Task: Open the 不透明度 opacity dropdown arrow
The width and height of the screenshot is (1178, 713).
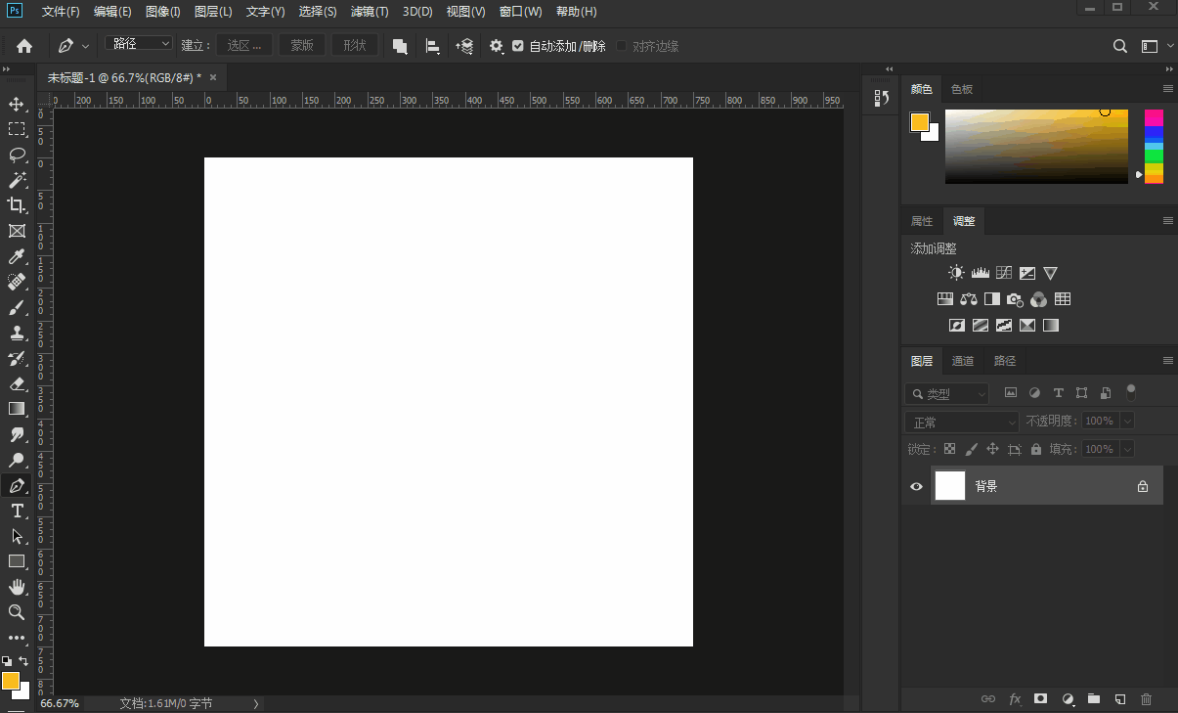Action: coord(1127,421)
